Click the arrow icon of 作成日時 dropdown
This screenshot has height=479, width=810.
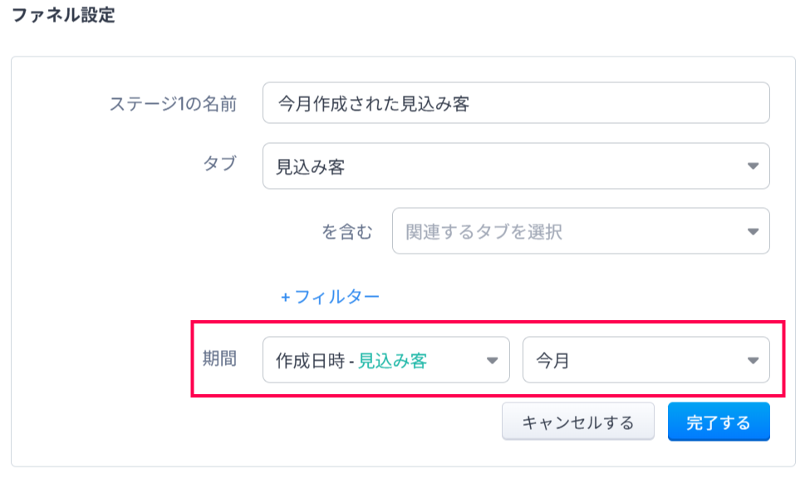492,360
